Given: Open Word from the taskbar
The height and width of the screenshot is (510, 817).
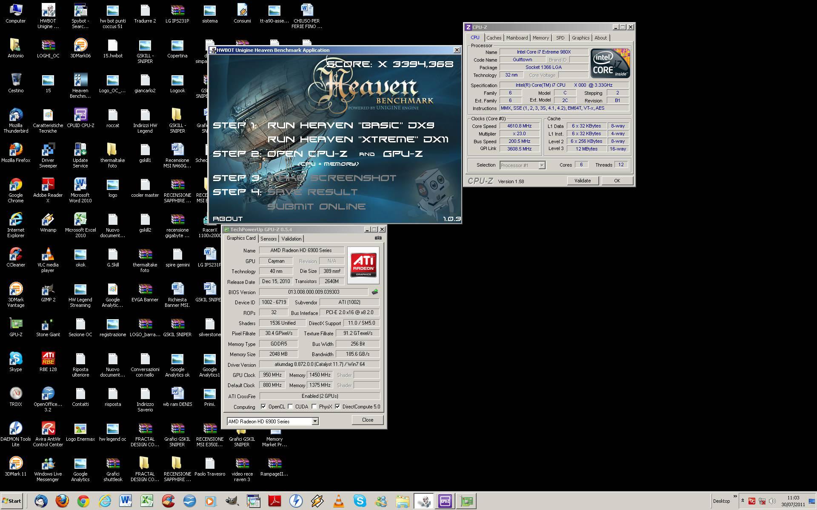Looking at the screenshot, I should [x=126, y=501].
